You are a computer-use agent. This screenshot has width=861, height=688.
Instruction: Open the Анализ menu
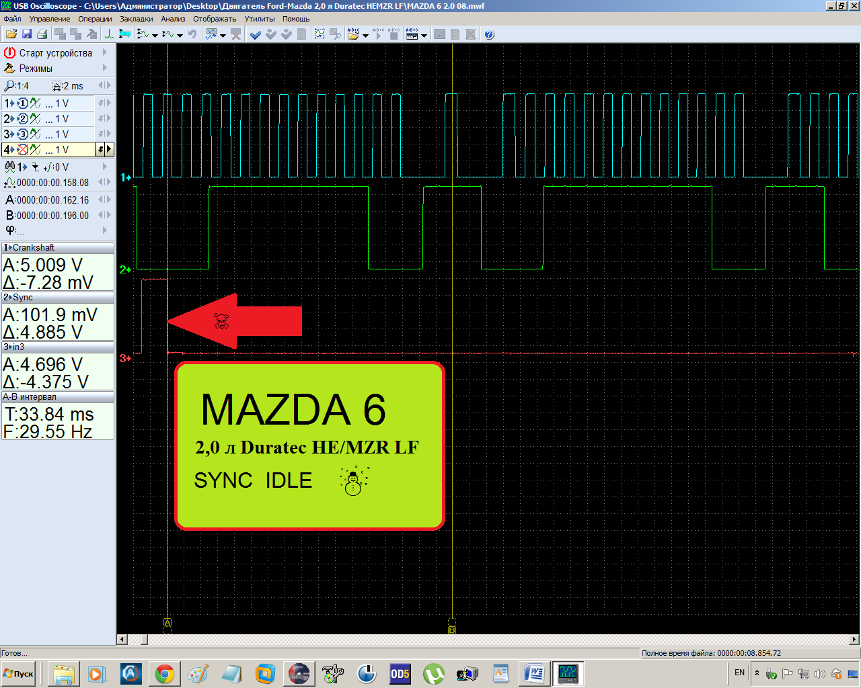tap(173, 19)
